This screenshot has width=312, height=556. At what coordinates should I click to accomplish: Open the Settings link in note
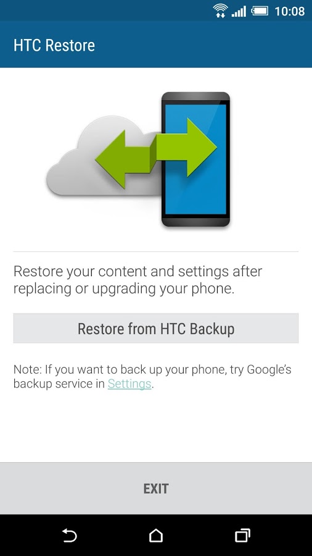[129, 384]
